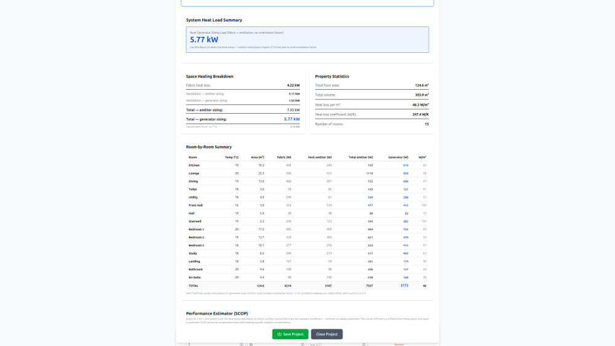This screenshot has height=346, width=615.
Task: Click the 5.77 kW heat generator load figure
Action: tap(204, 39)
